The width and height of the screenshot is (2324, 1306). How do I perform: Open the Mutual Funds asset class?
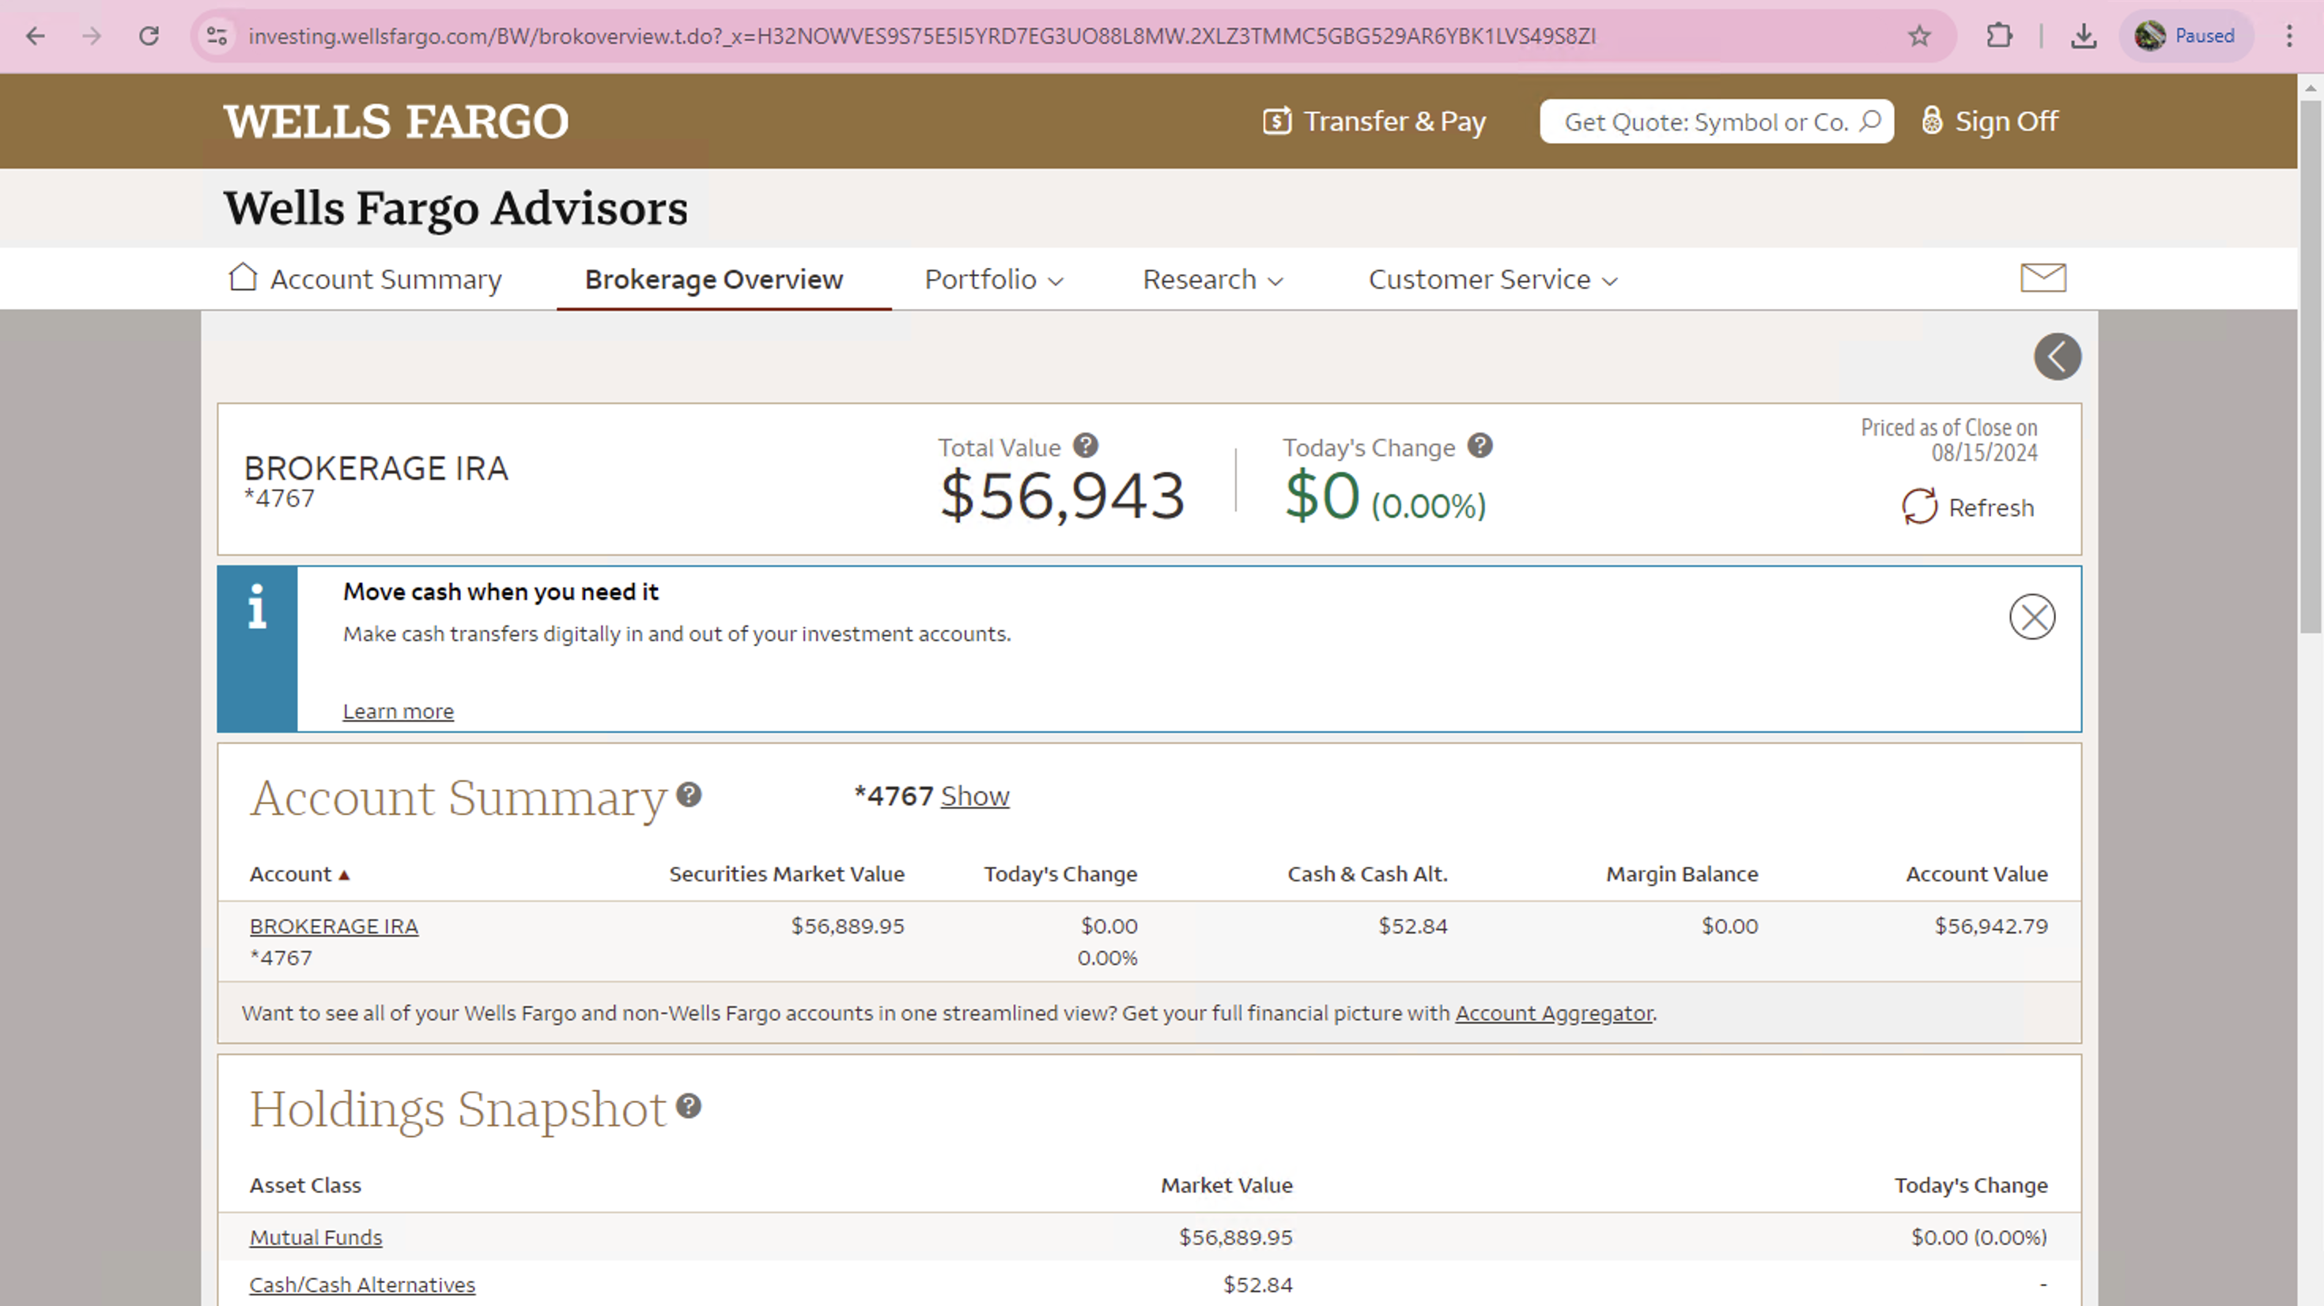coord(316,1237)
